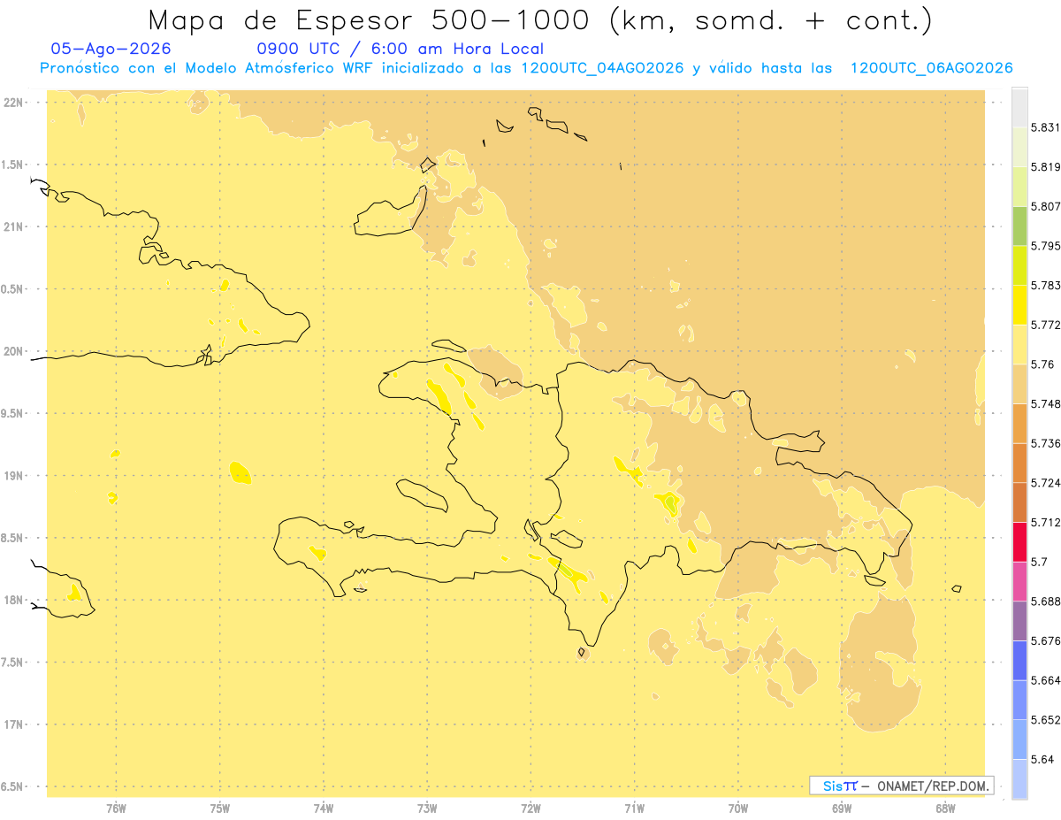
Task: Click the colorbar value 5.676
Action: pyautogui.click(x=1046, y=640)
